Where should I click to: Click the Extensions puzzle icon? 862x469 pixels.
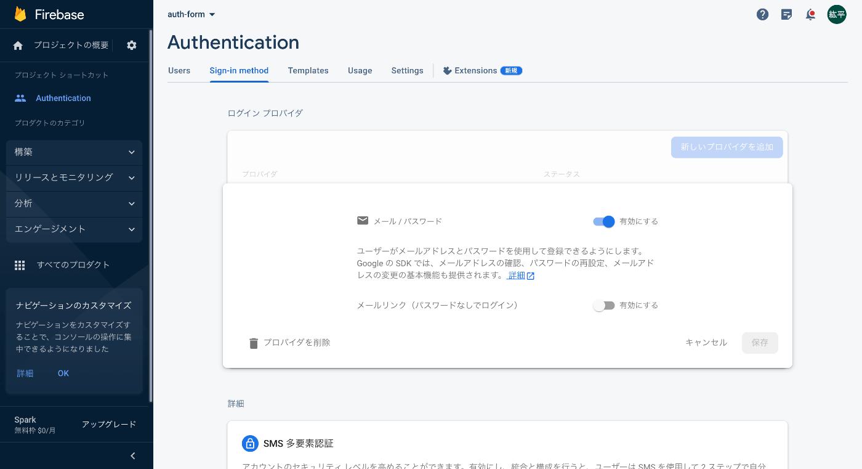pos(447,71)
